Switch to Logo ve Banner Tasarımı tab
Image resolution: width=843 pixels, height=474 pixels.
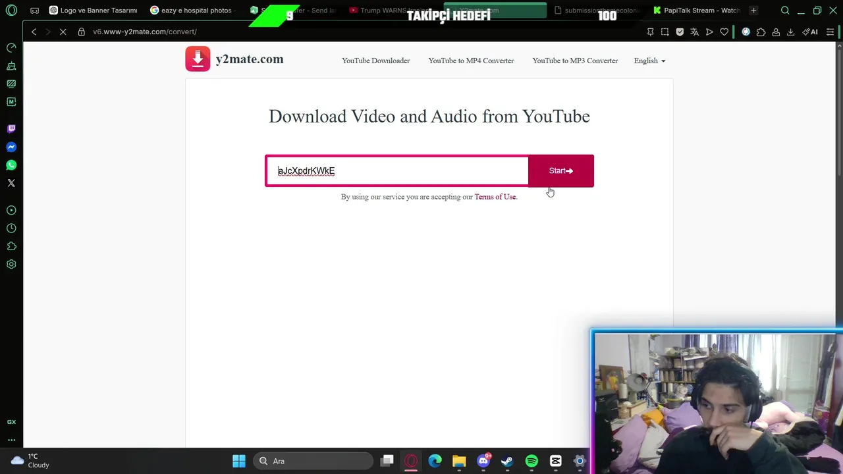(x=94, y=11)
